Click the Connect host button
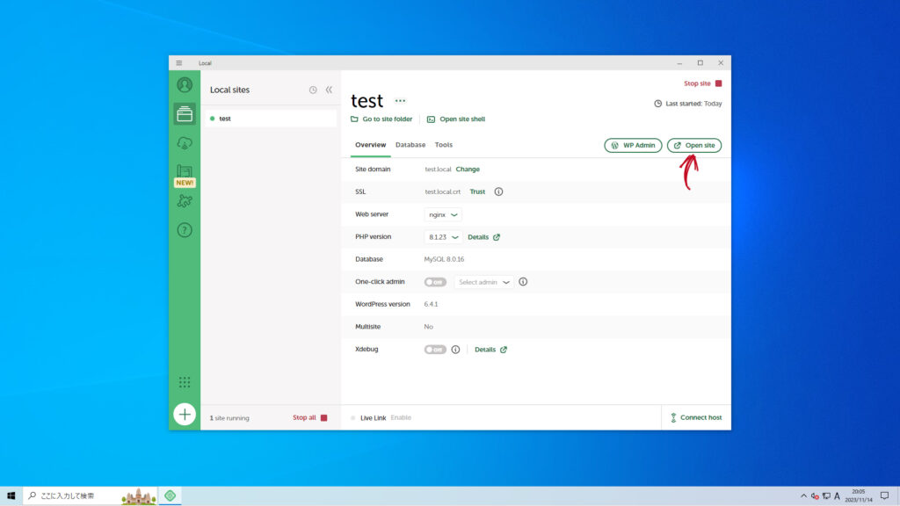 [x=696, y=417]
